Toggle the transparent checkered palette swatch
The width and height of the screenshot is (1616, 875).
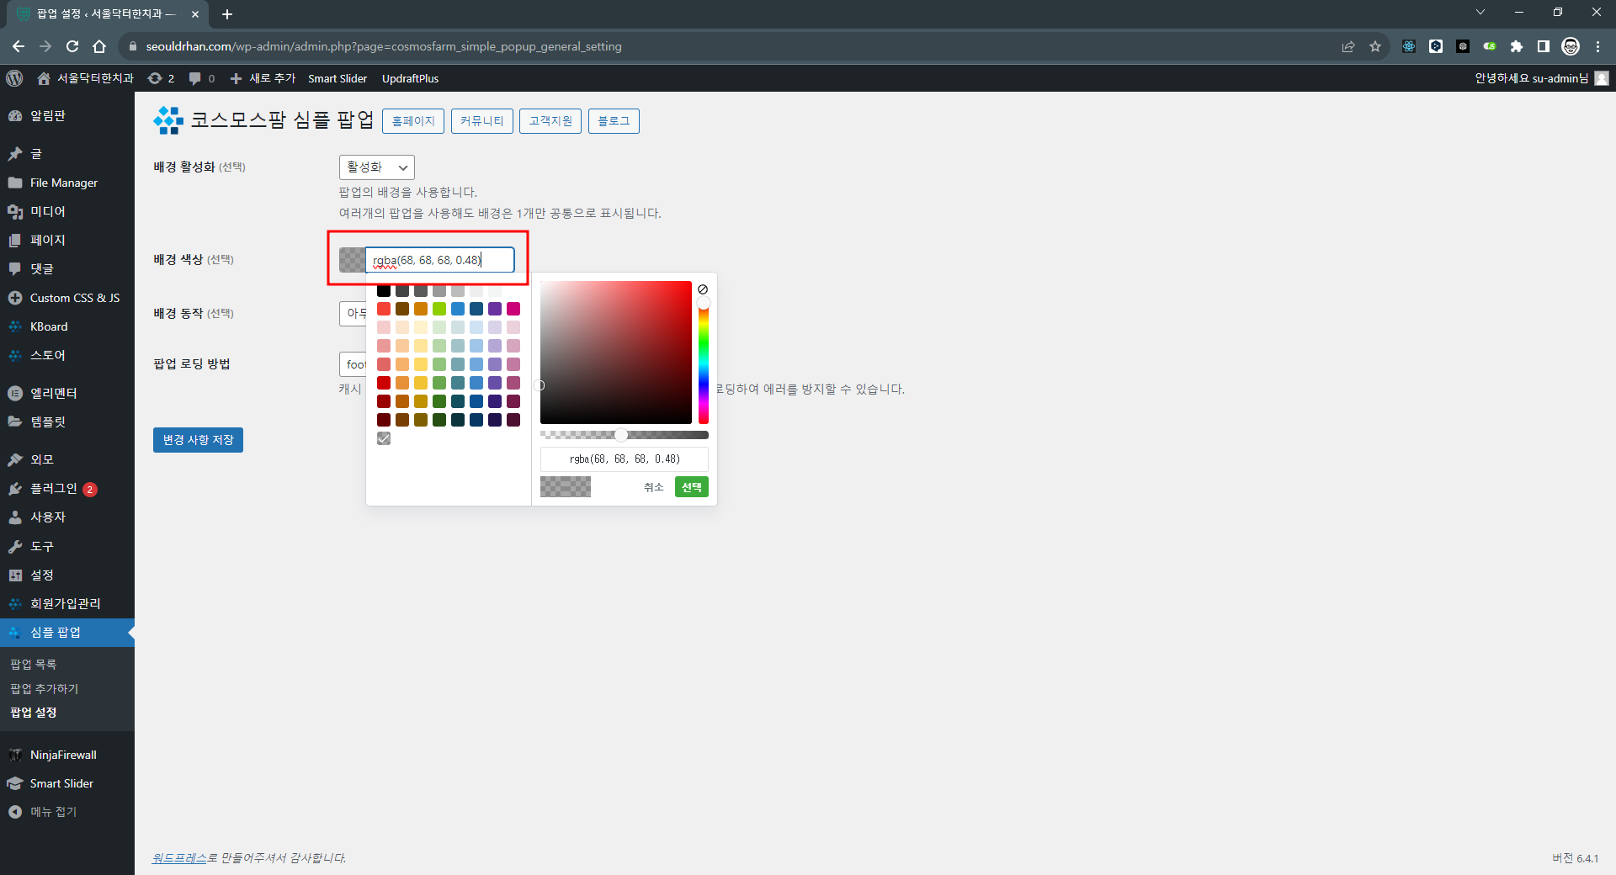point(384,438)
